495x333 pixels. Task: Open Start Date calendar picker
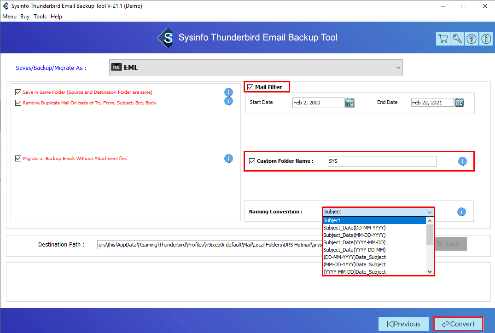[349, 103]
